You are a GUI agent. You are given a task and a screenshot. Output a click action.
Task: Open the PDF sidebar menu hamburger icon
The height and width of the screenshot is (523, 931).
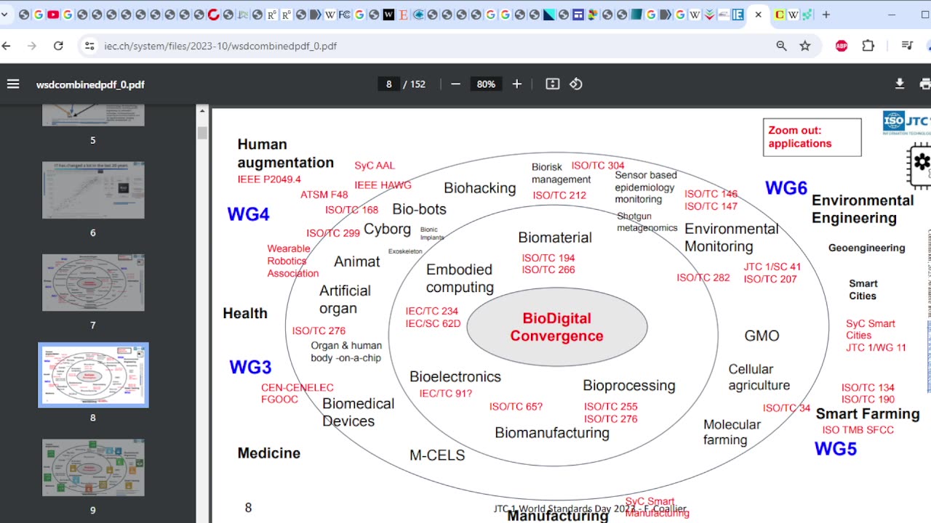coord(13,84)
